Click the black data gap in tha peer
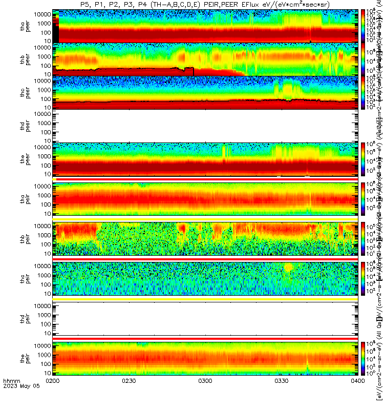Viewport: 384px width, 410px height. coord(56,33)
